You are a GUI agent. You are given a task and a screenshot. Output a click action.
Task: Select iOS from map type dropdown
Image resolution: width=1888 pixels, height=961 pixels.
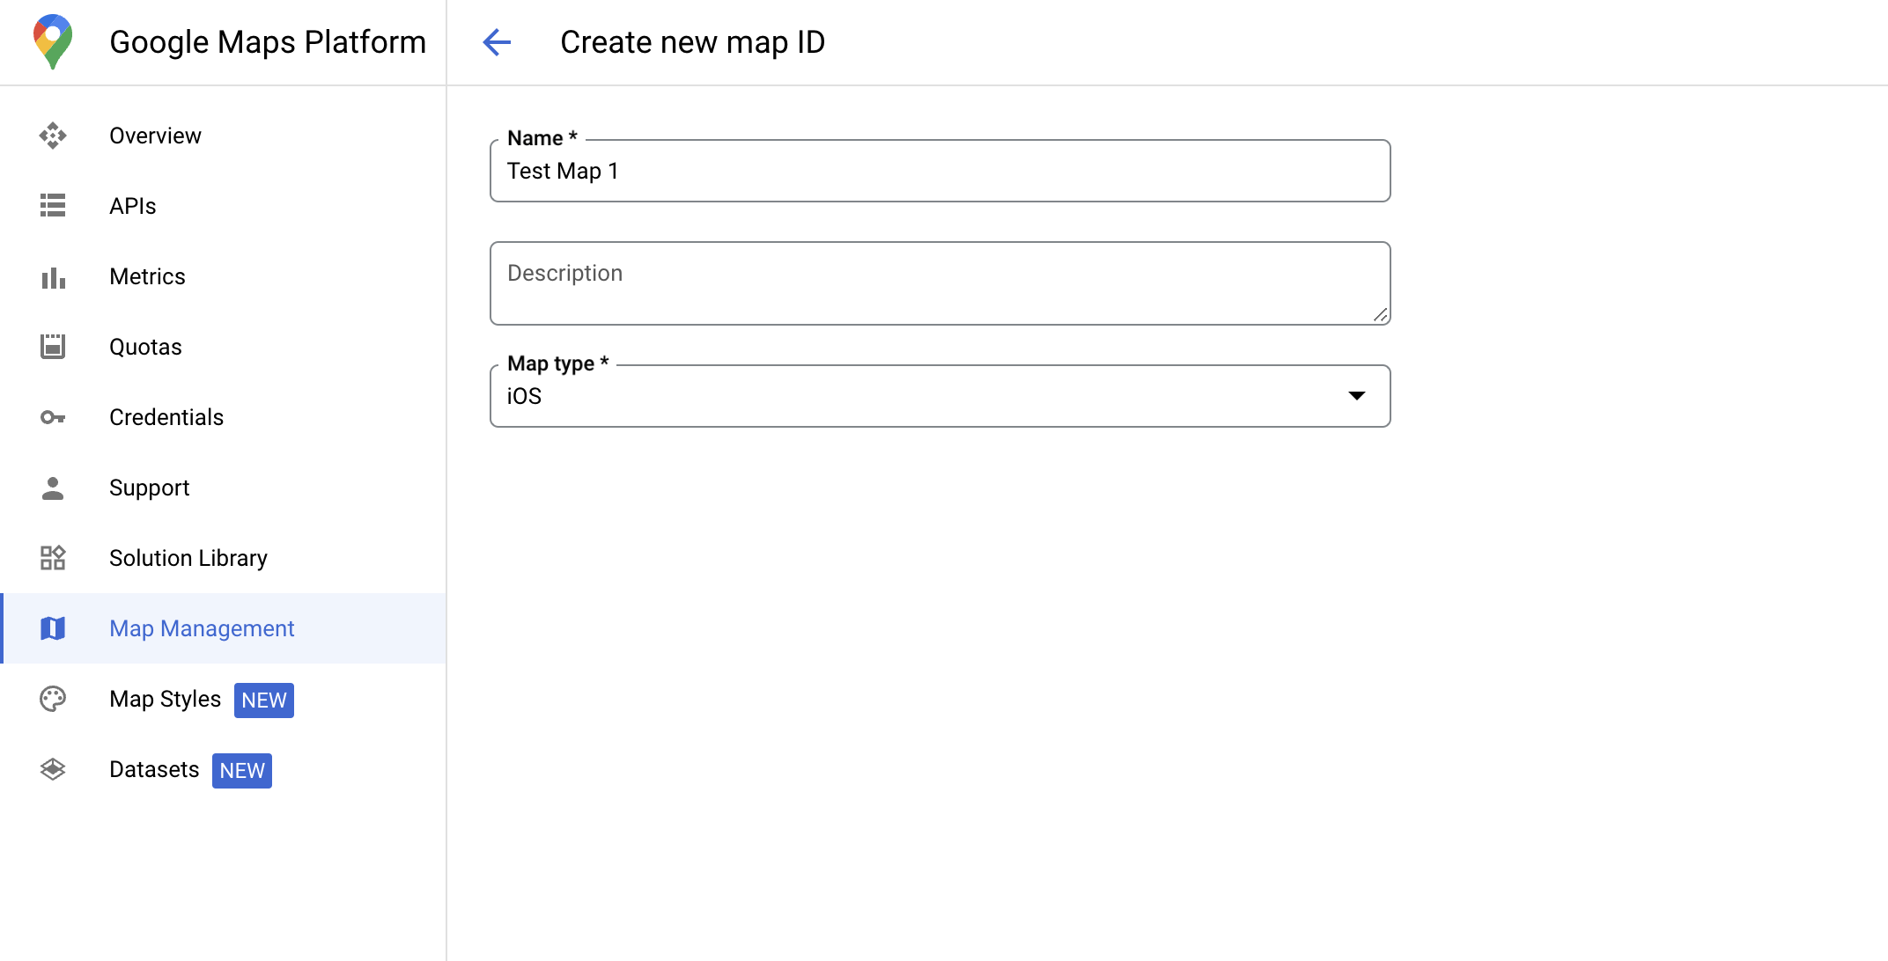[940, 396]
